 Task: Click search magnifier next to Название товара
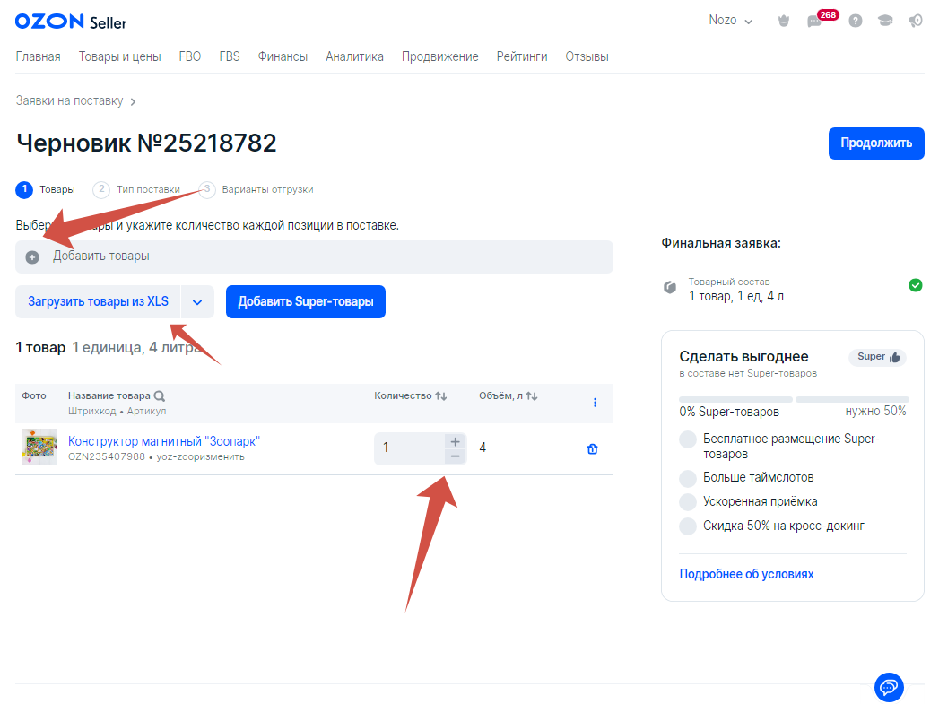[160, 396]
